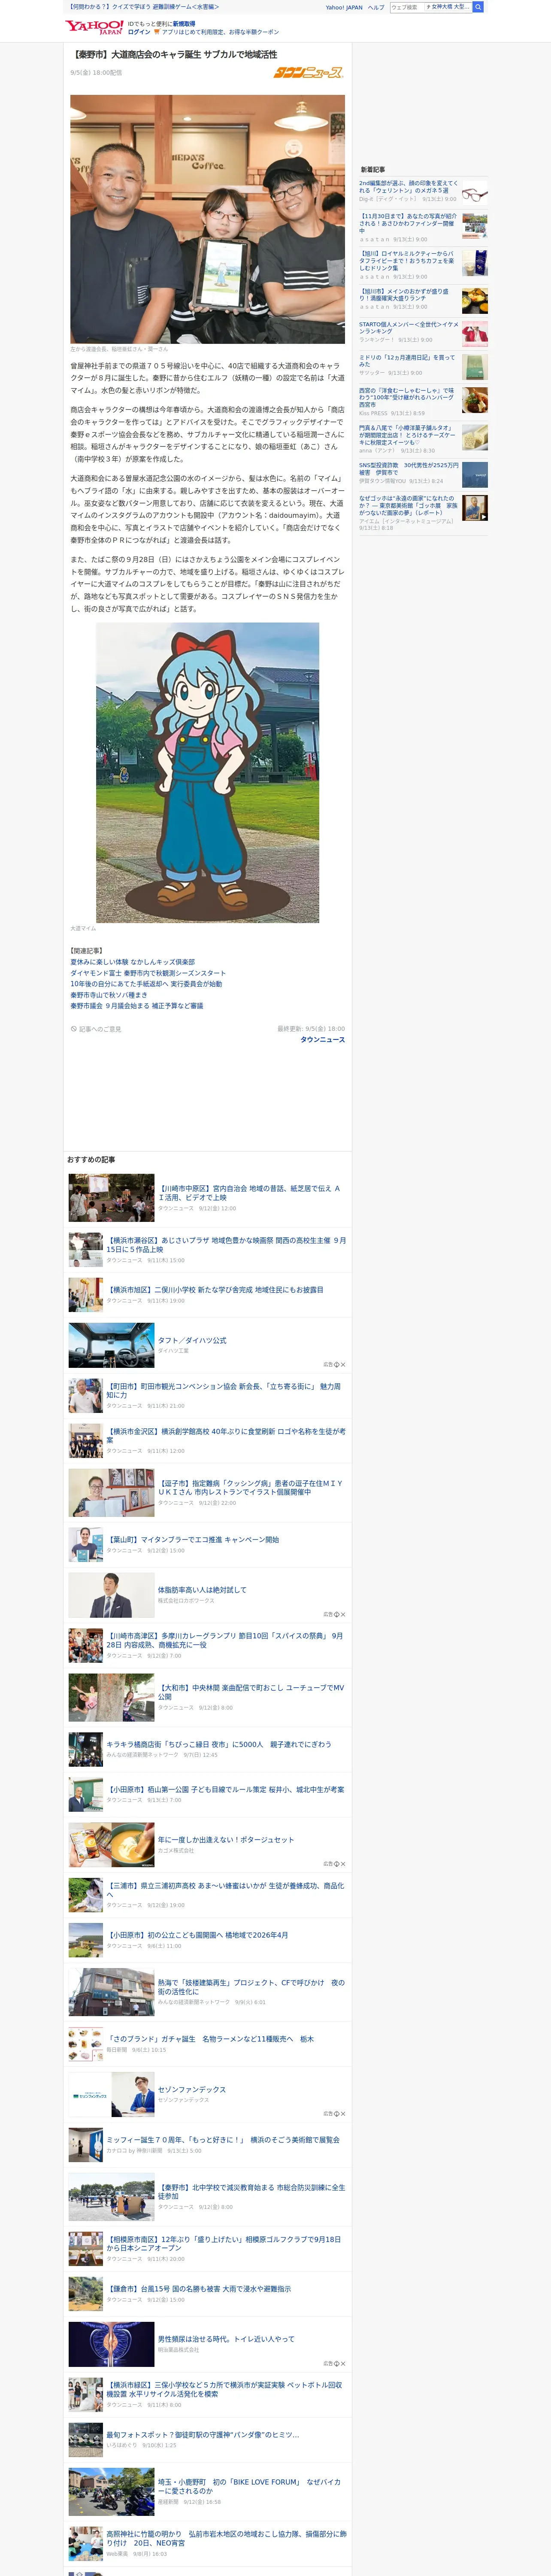Open recommended article マイタンブラーでエコ推進
Viewport: 551px width, 2576px height.
pos(193,1539)
